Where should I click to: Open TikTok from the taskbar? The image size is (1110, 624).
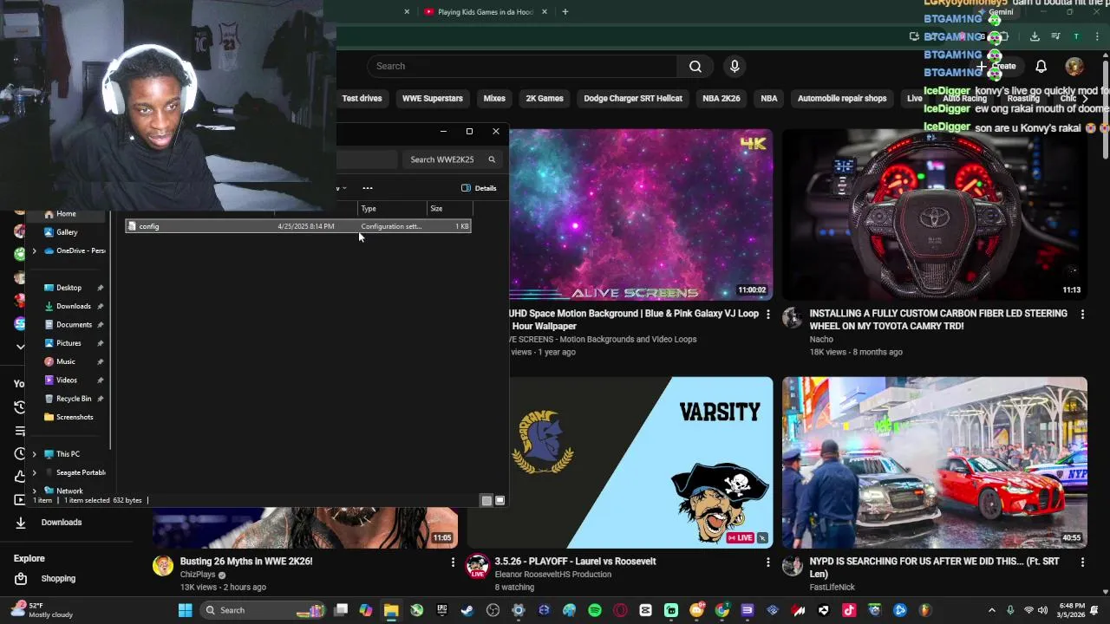tap(849, 610)
